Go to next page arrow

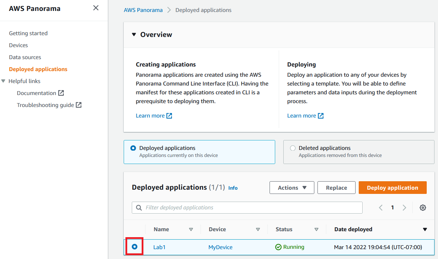[405, 208]
